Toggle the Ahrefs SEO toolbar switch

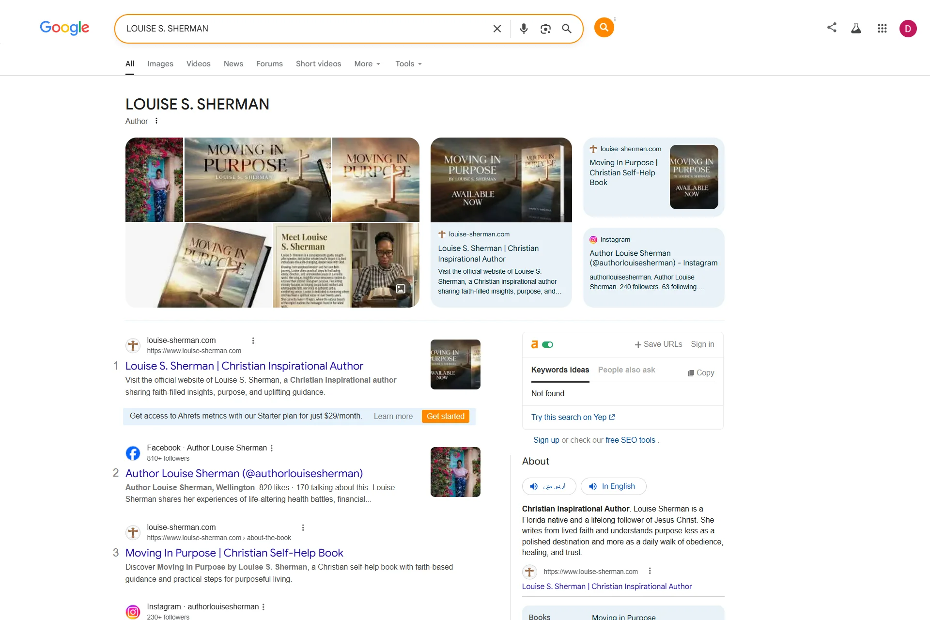(x=548, y=344)
